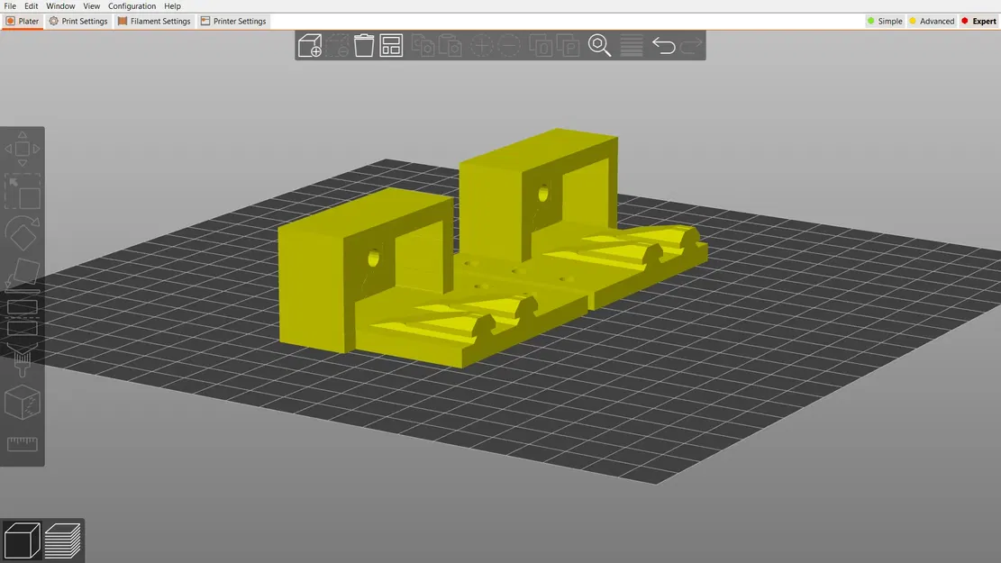
Task: Open the Configuration menu
Action: [132, 5]
